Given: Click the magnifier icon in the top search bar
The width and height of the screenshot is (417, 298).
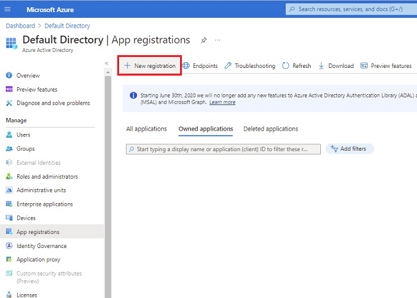Looking at the screenshot, I should 291,9.
